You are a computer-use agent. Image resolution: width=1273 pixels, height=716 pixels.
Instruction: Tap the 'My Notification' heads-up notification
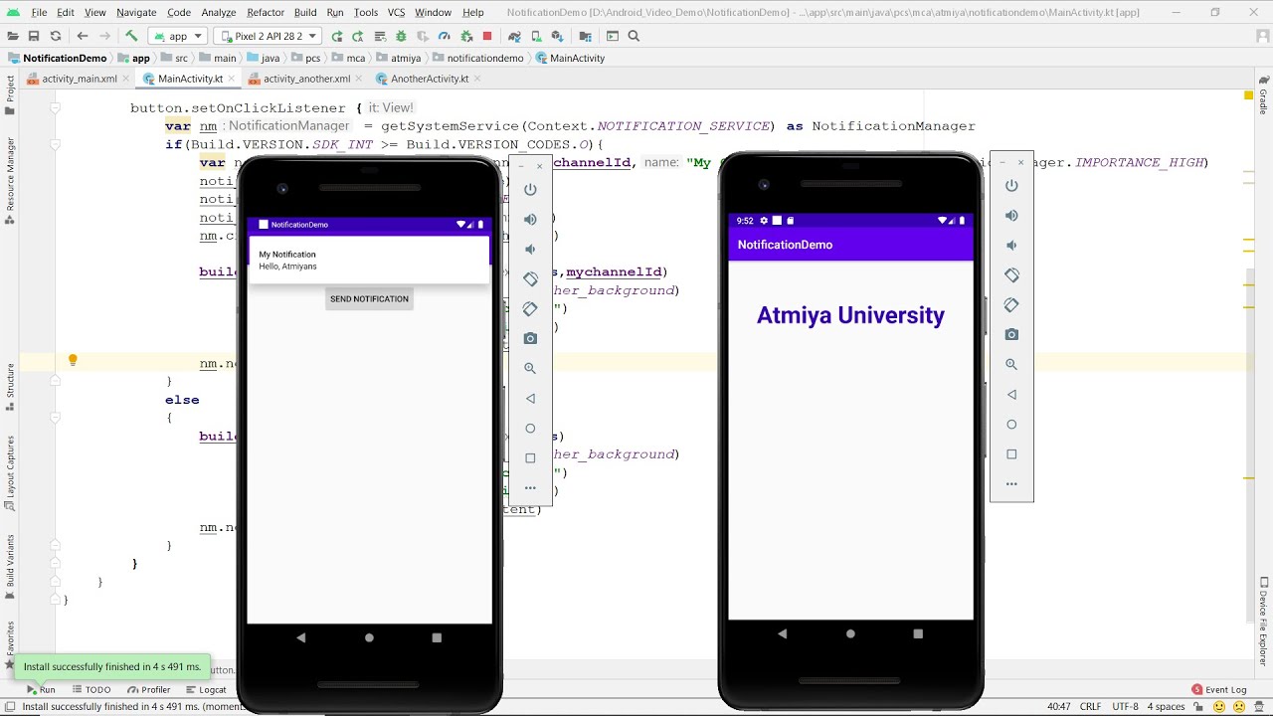tap(369, 261)
